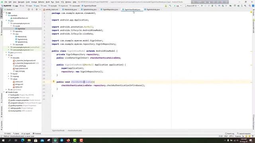Open Microsoft Edge in the taskbar

tap(23, 140)
